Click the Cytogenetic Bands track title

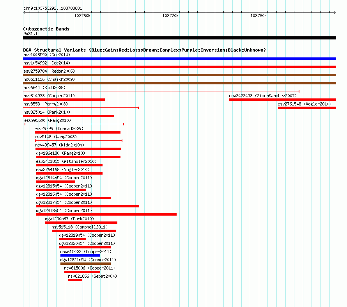pos(46,29)
